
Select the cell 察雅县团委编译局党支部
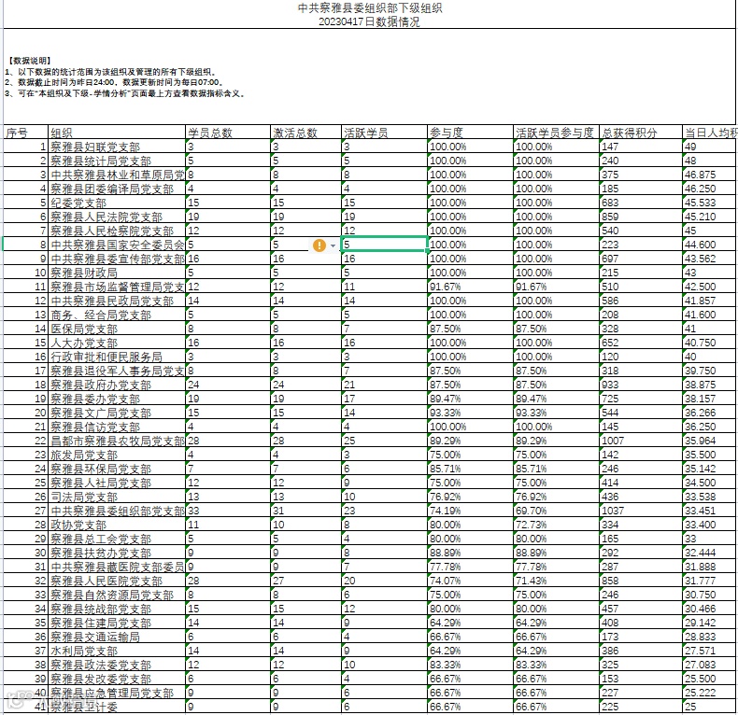coord(117,189)
